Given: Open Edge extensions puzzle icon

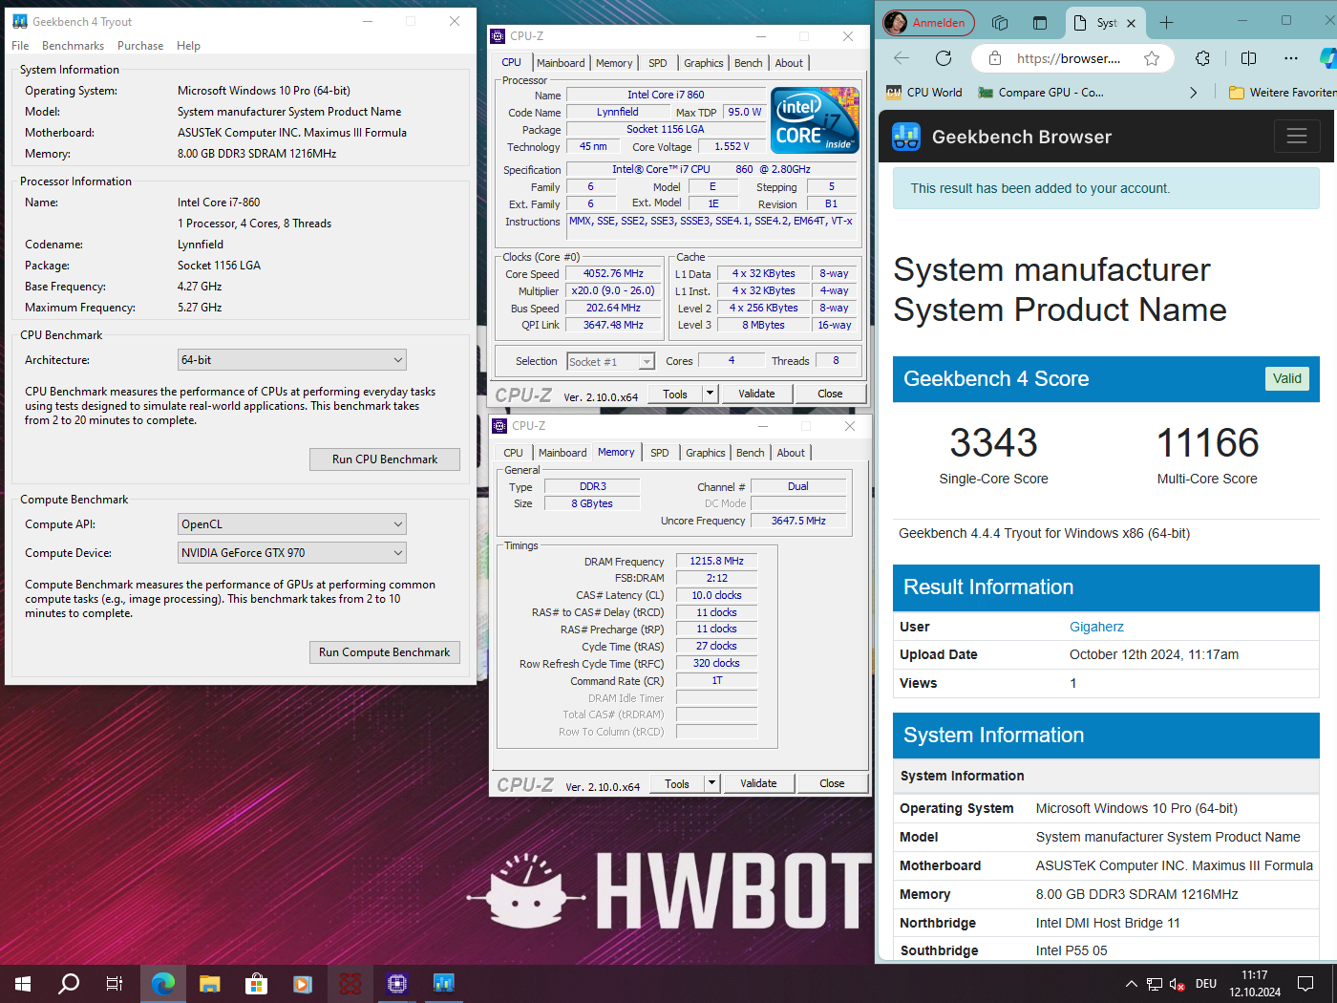Looking at the screenshot, I should tap(1202, 58).
